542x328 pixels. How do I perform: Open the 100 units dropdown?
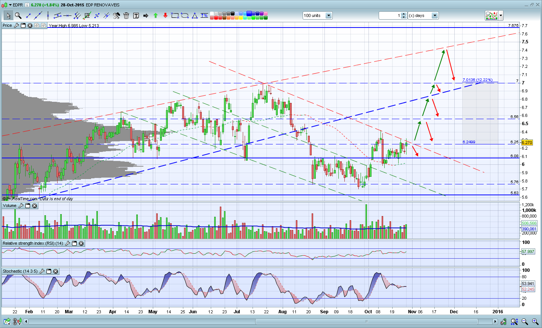329,15
